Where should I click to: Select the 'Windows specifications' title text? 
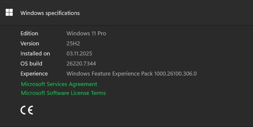[x=50, y=13]
